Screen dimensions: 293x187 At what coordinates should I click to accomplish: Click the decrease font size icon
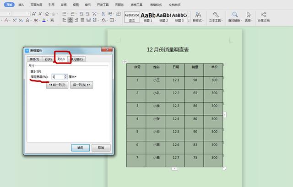[x=40, y=14]
